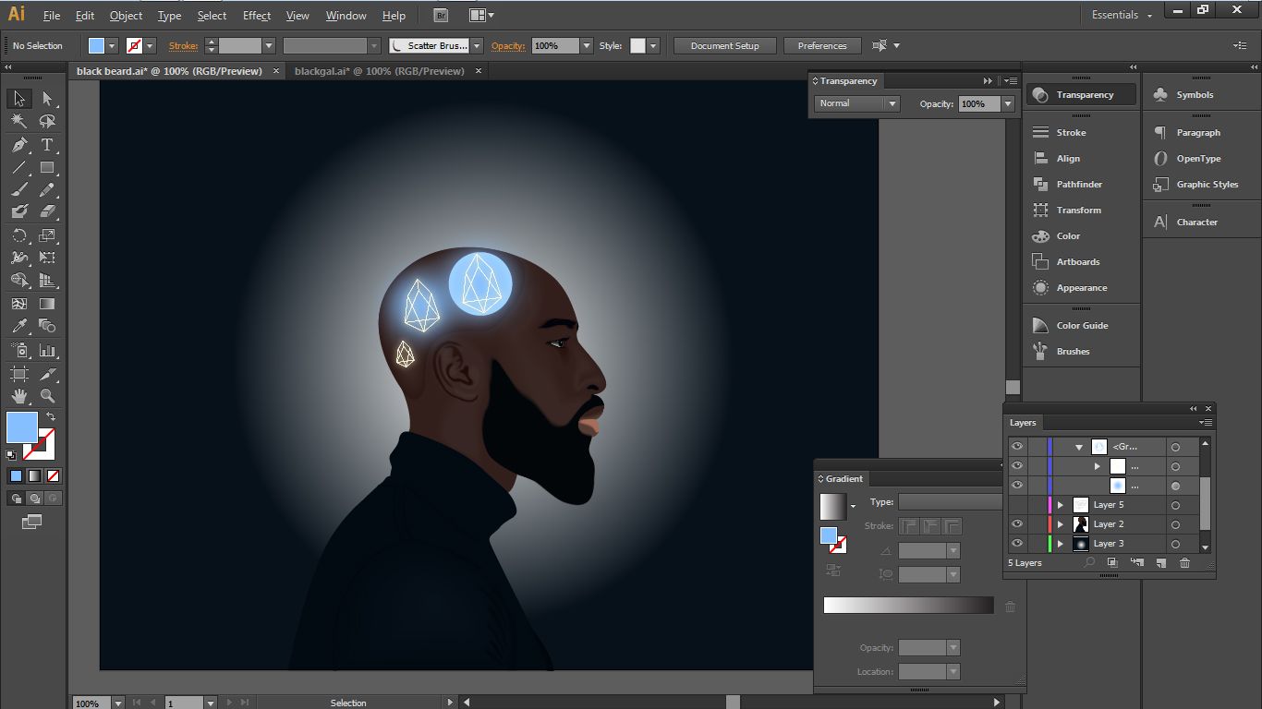Create new layer in Layers panel
The image size is (1262, 709).
click(x=1160, y=563)
